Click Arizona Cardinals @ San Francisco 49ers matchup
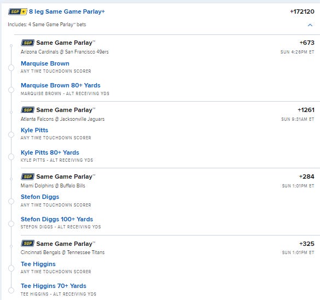 [65, 52]
